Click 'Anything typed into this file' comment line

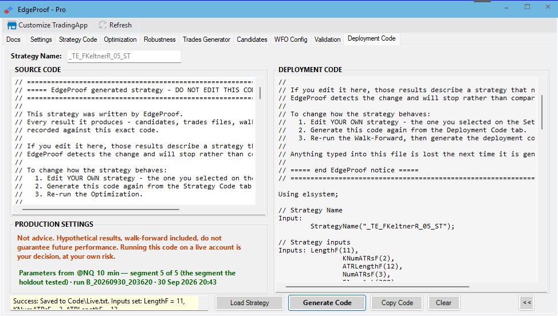pyautogui.click(x=406, y=154)
